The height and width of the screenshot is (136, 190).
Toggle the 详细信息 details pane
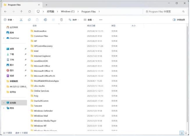[x=179, y=20]
